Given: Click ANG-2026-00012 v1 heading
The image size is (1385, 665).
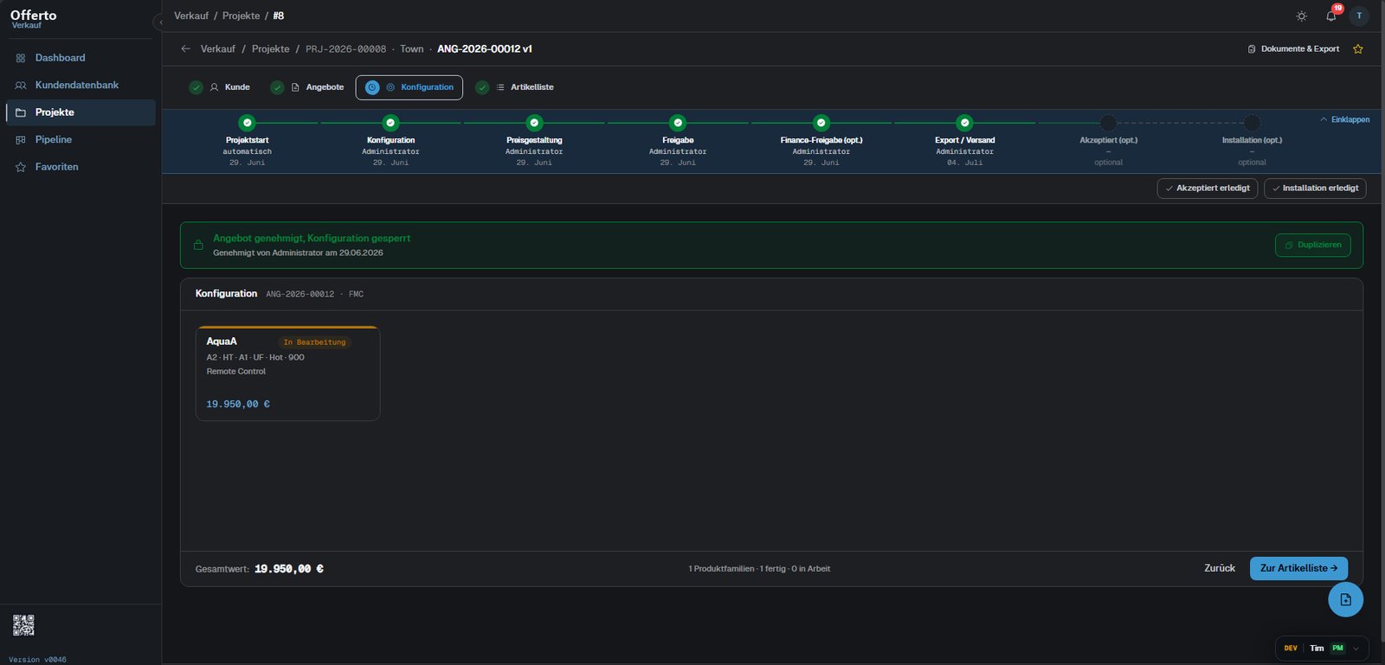Looking at the screenshot, I should (485, 49).
